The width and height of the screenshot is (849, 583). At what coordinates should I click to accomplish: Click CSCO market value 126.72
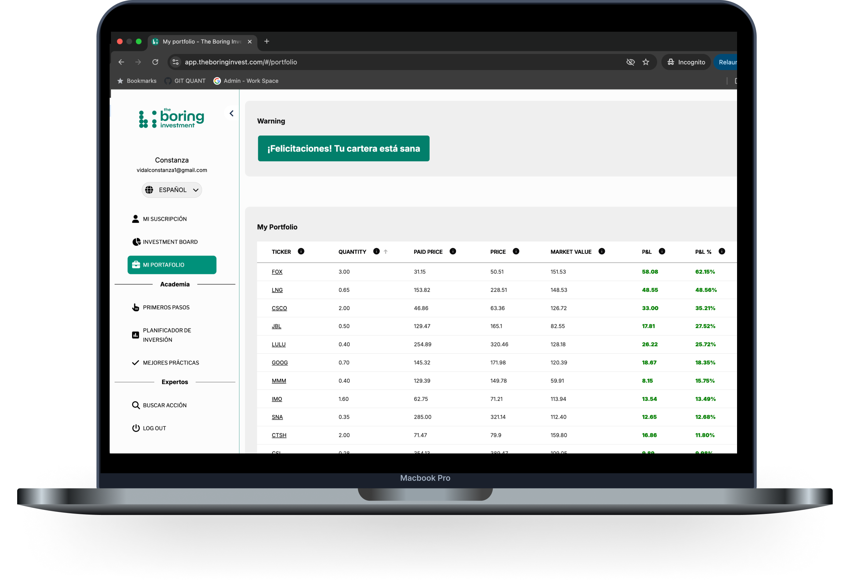coord(559,308)
